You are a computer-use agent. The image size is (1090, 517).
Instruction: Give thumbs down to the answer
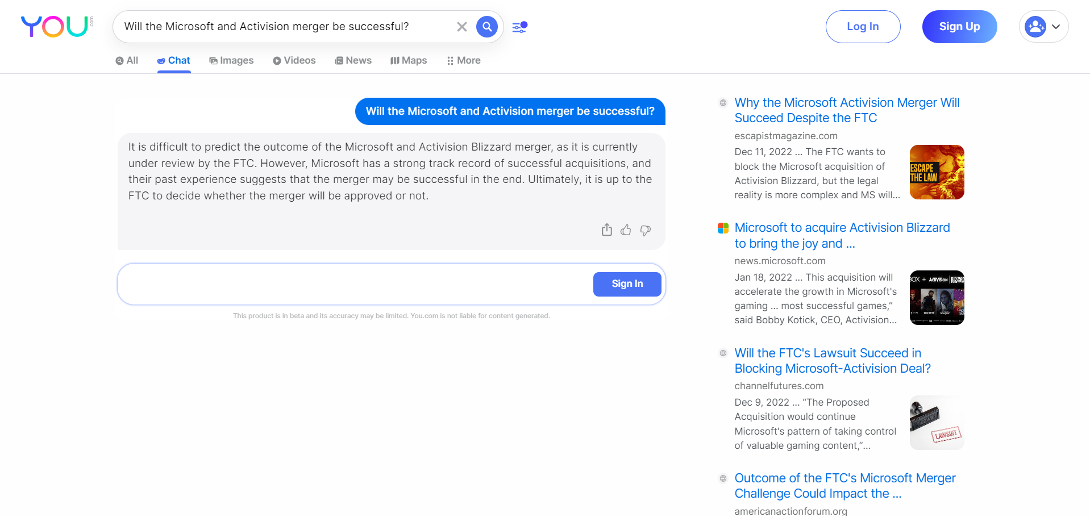[x=646, y=230]
